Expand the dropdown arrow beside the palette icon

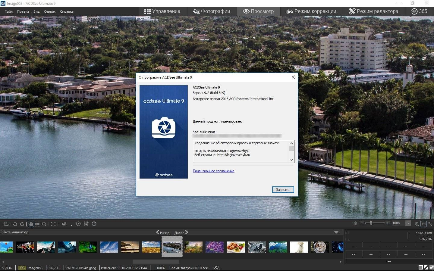pos(71,225)
